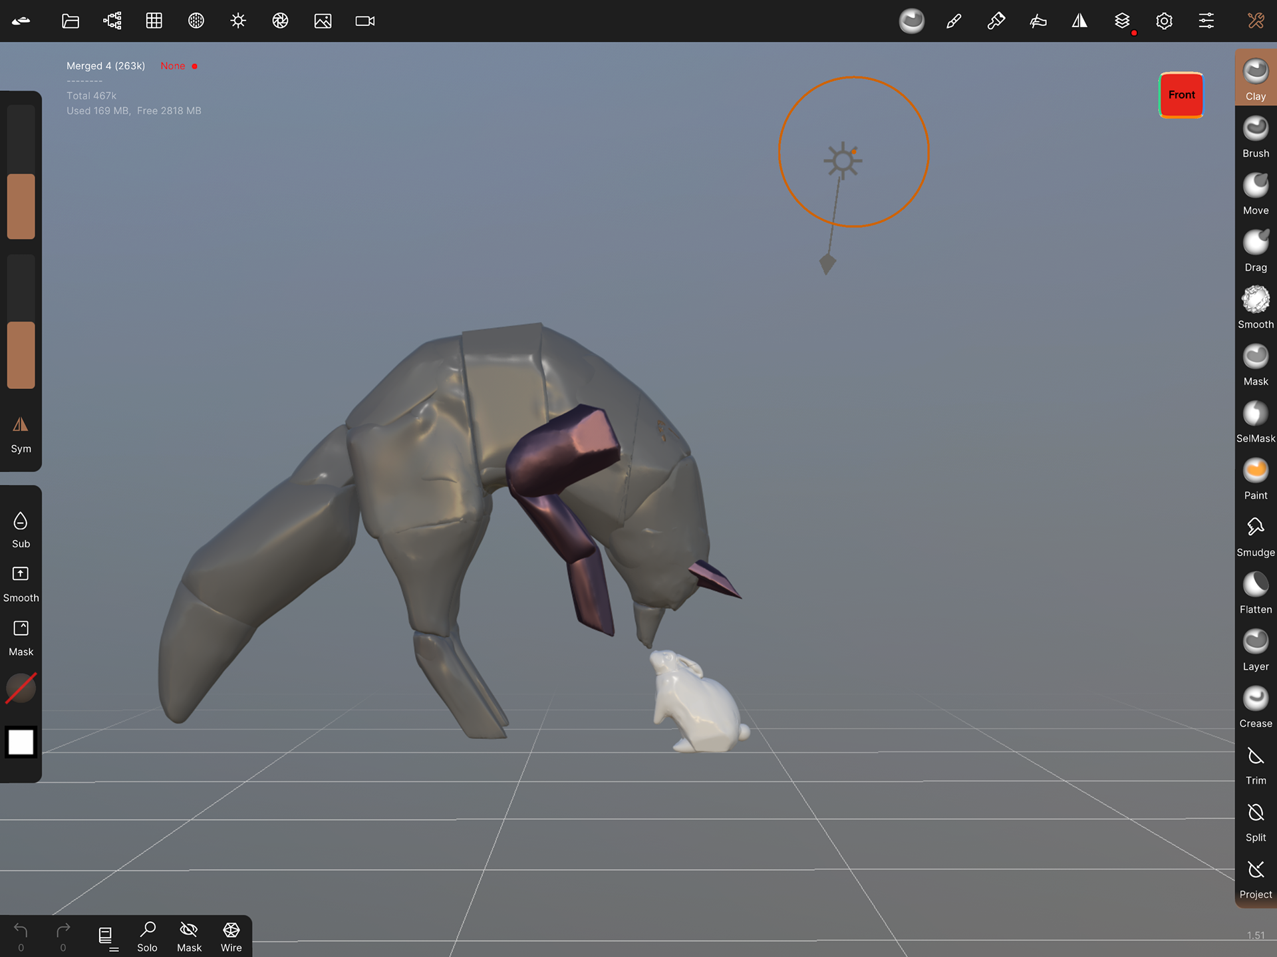Open the camera settings menu
The height and width of the screenshot is (957, 1277).
(364, 21)
